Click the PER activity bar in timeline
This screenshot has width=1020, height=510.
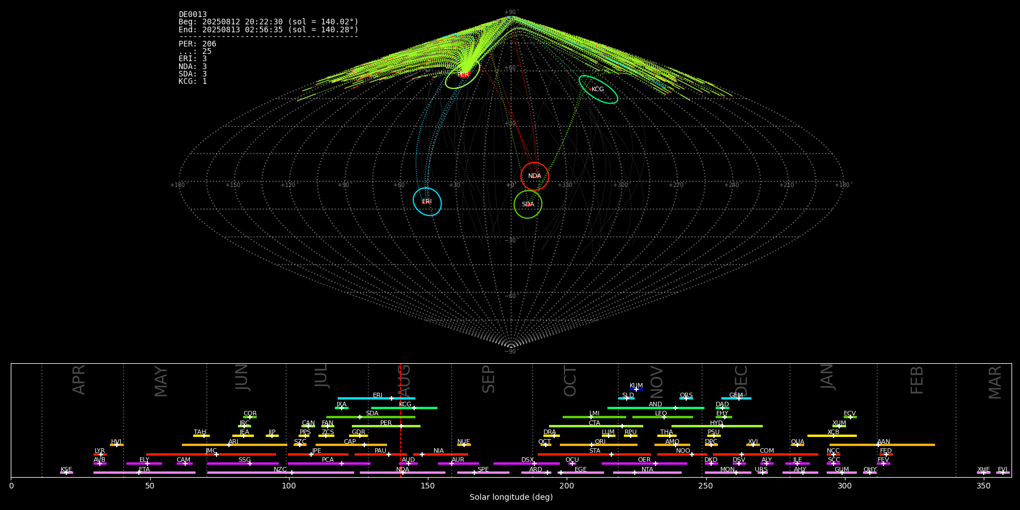click(x=386, y=426)
